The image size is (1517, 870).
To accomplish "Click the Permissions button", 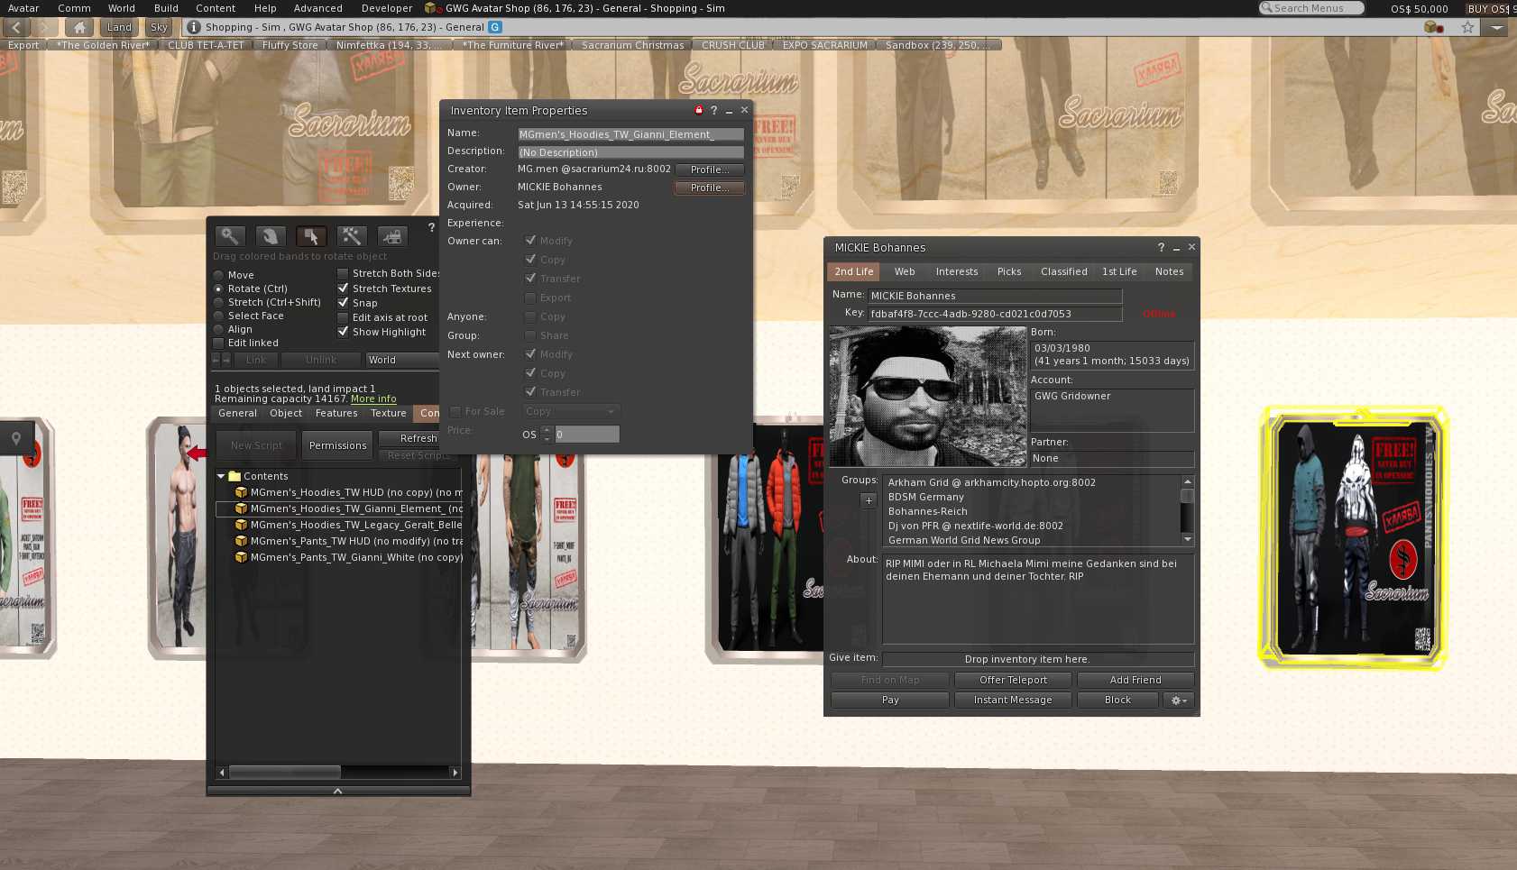I will pos(337,445).
